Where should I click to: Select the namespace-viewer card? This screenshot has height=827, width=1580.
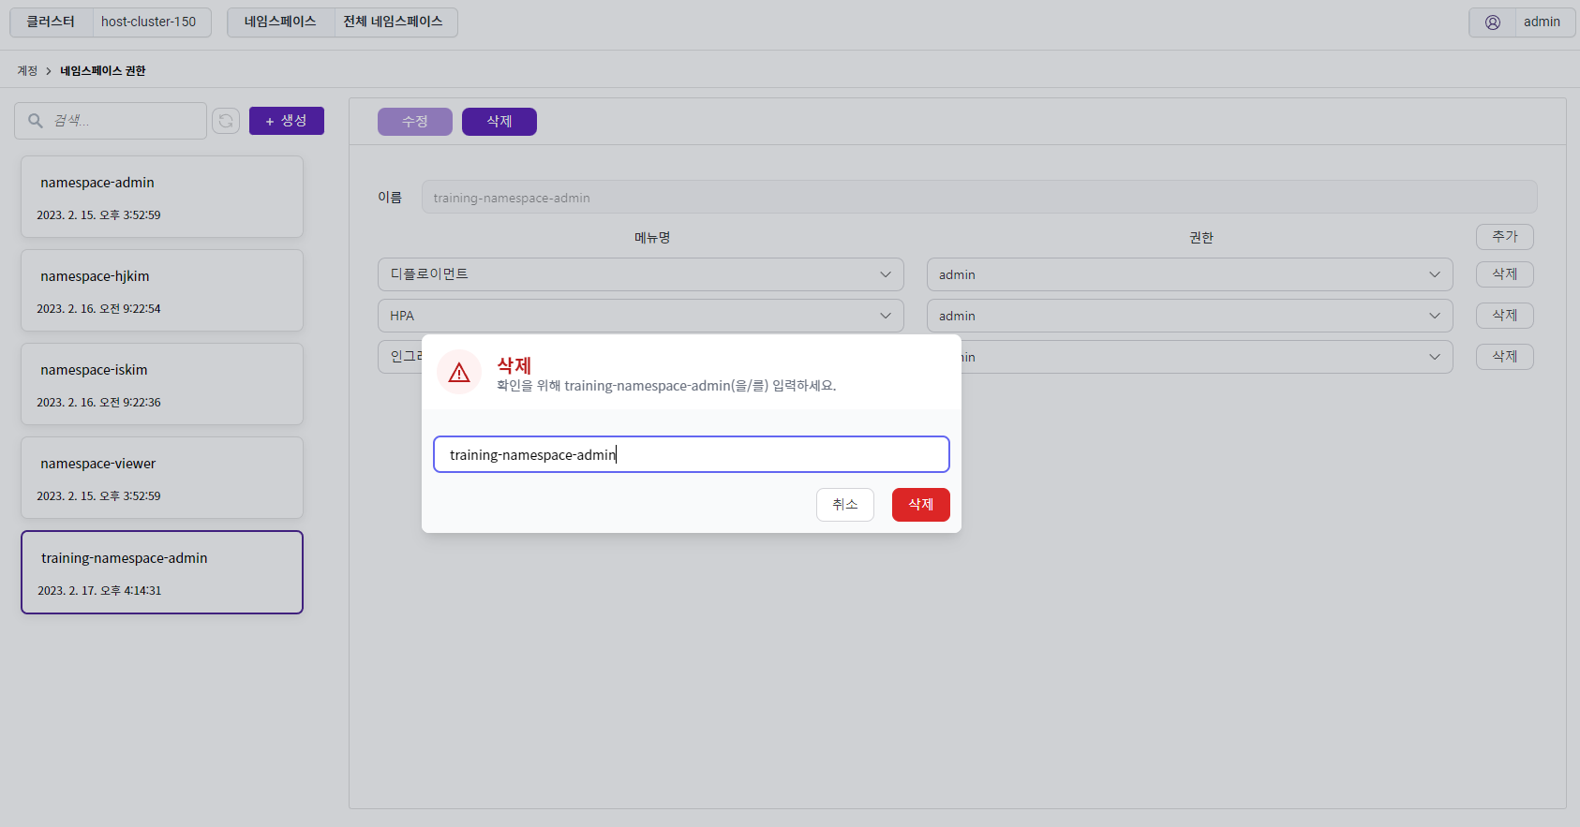coord(162,478)
